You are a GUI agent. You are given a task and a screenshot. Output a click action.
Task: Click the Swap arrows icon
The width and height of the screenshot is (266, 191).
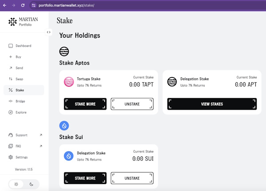11,79
